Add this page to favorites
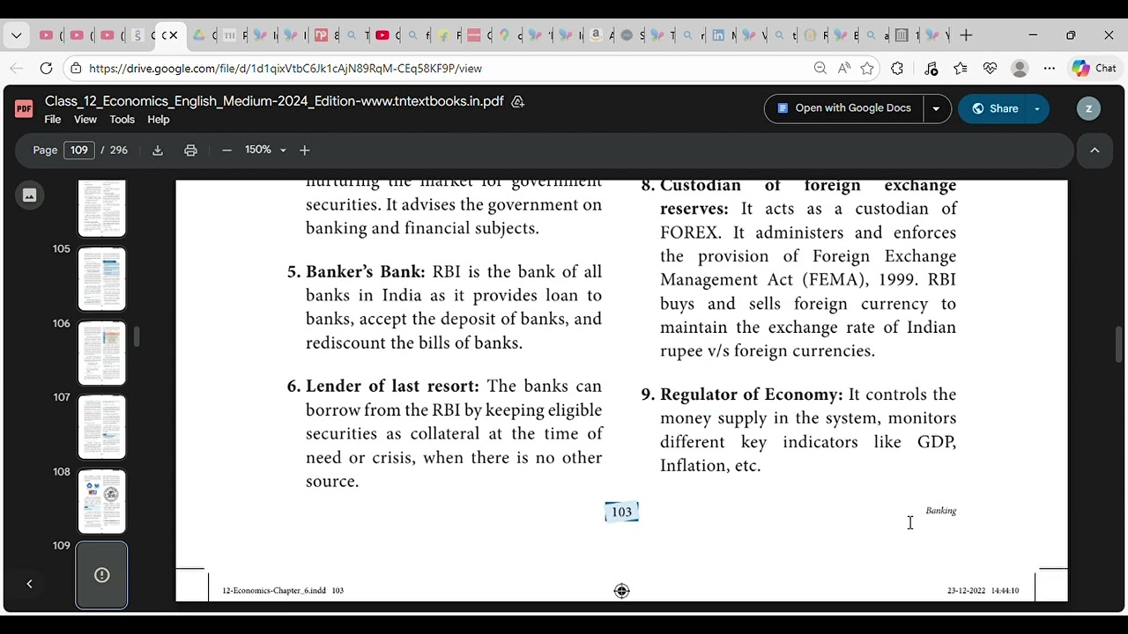Screen dimensions: 1128x634 (x=867, y=68)
